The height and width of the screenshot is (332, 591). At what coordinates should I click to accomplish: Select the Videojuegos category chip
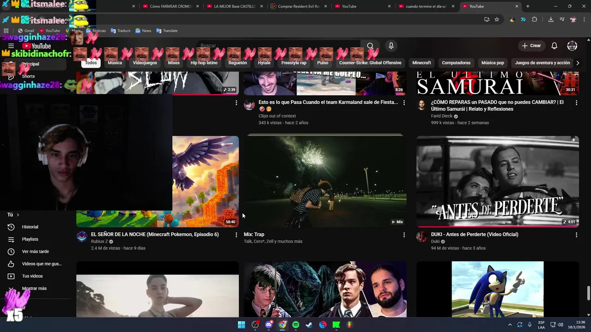145,63
